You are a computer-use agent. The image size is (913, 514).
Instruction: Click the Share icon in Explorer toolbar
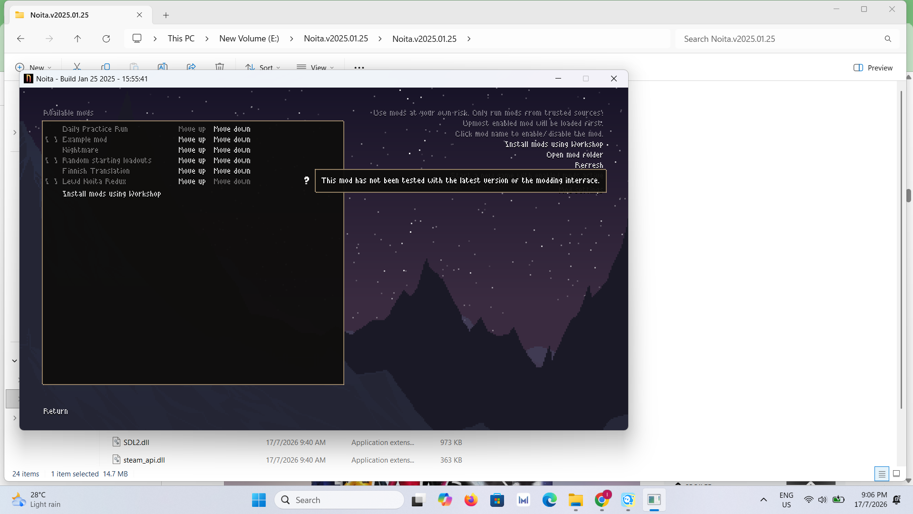pyautogui.click(x=191, y=67)
